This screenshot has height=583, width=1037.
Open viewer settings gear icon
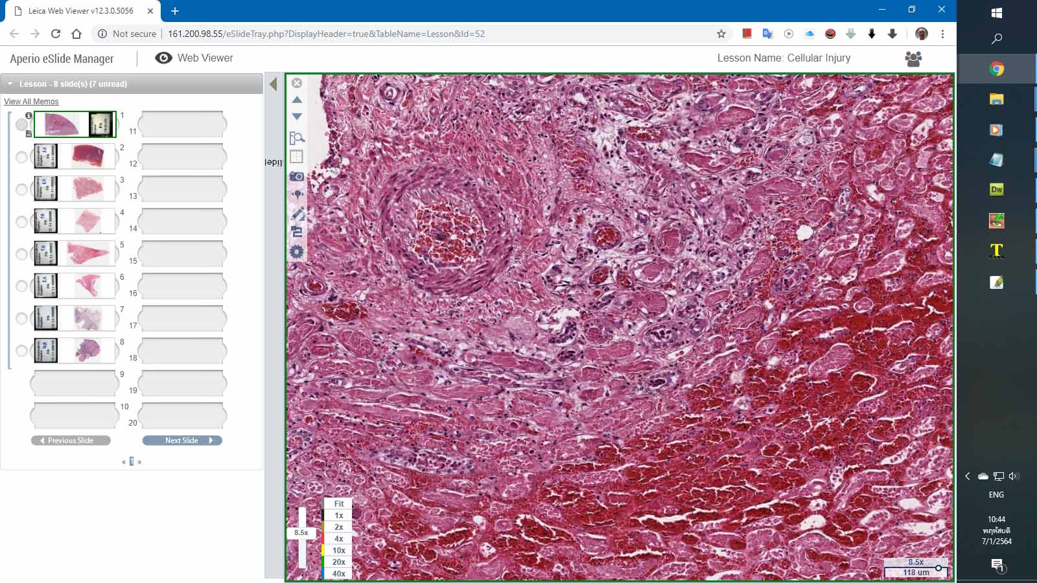click(297, 252)
